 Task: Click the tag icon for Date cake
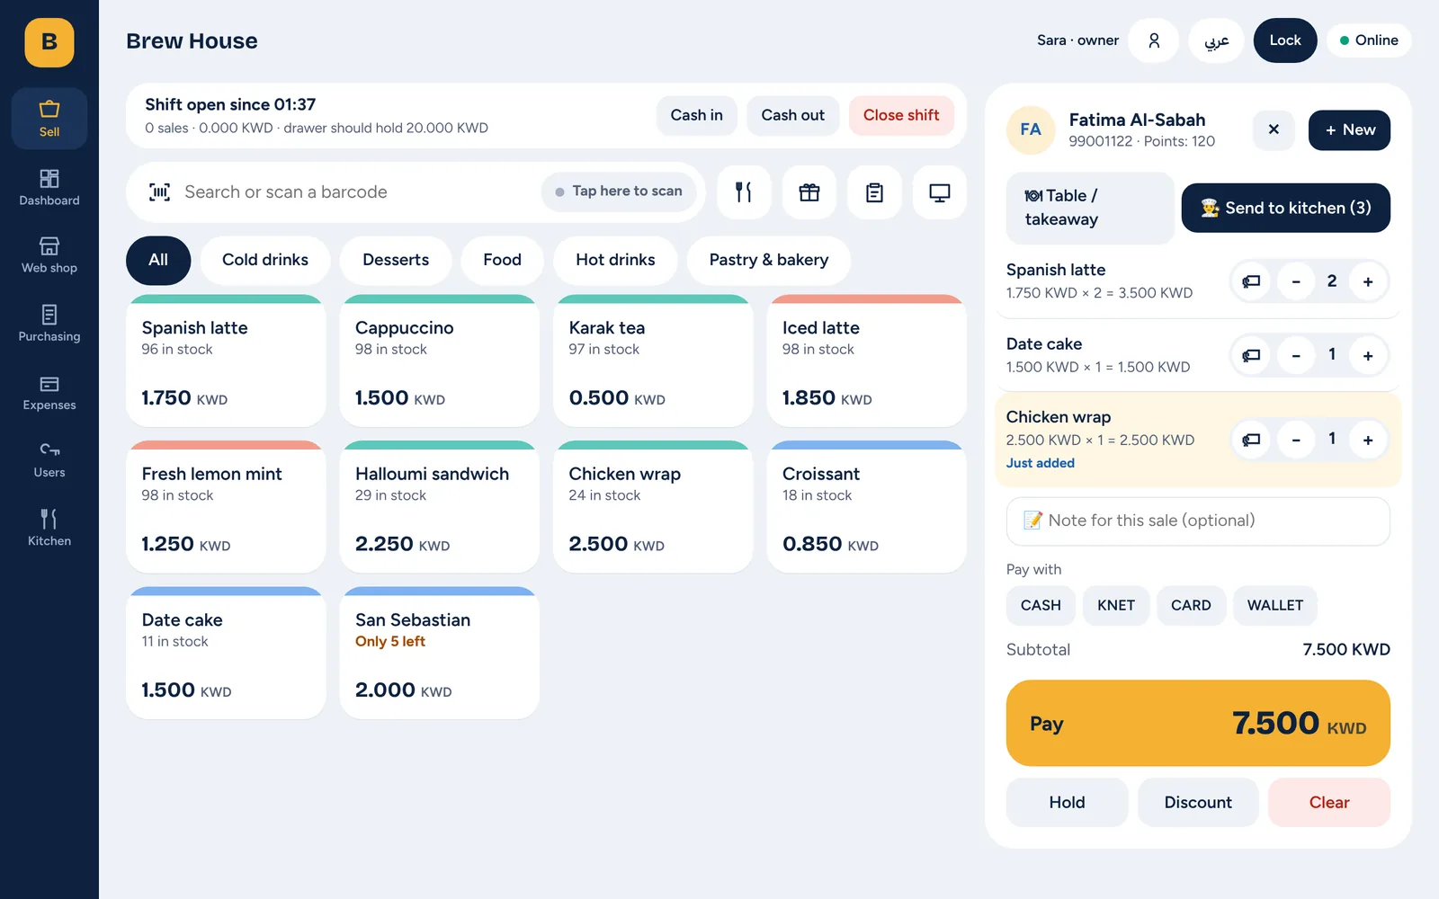[1251, 355]
